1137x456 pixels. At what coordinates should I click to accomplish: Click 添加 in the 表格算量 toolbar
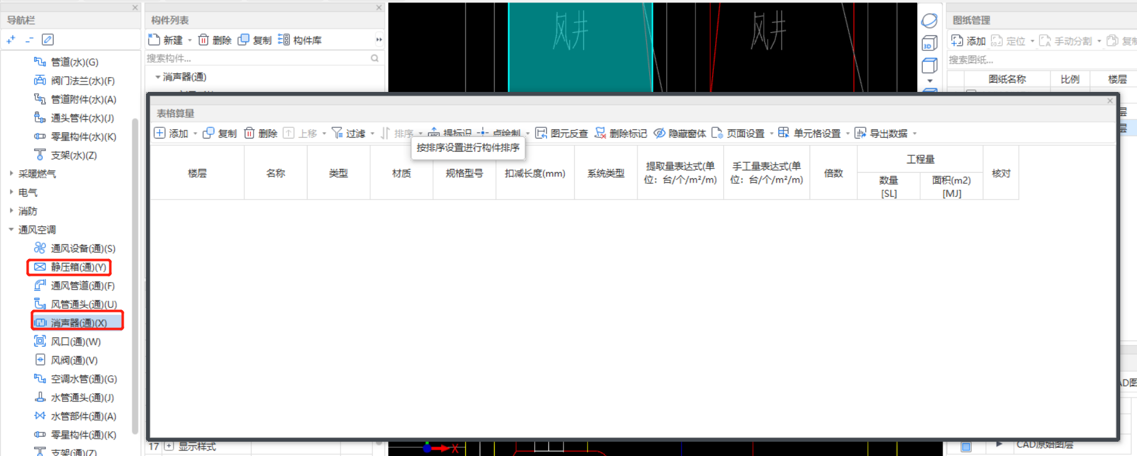click(x=171, y=134)
